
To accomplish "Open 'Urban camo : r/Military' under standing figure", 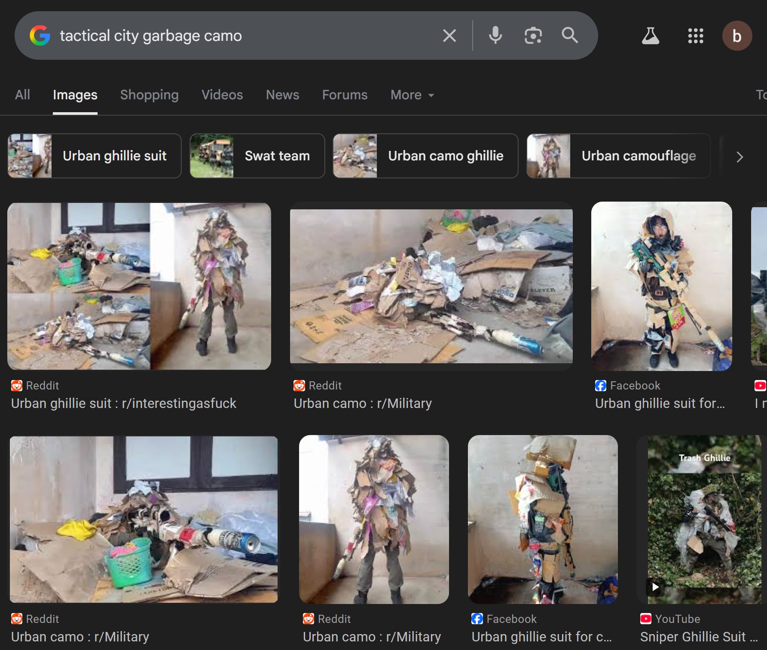I will click(x=372, y=637).
